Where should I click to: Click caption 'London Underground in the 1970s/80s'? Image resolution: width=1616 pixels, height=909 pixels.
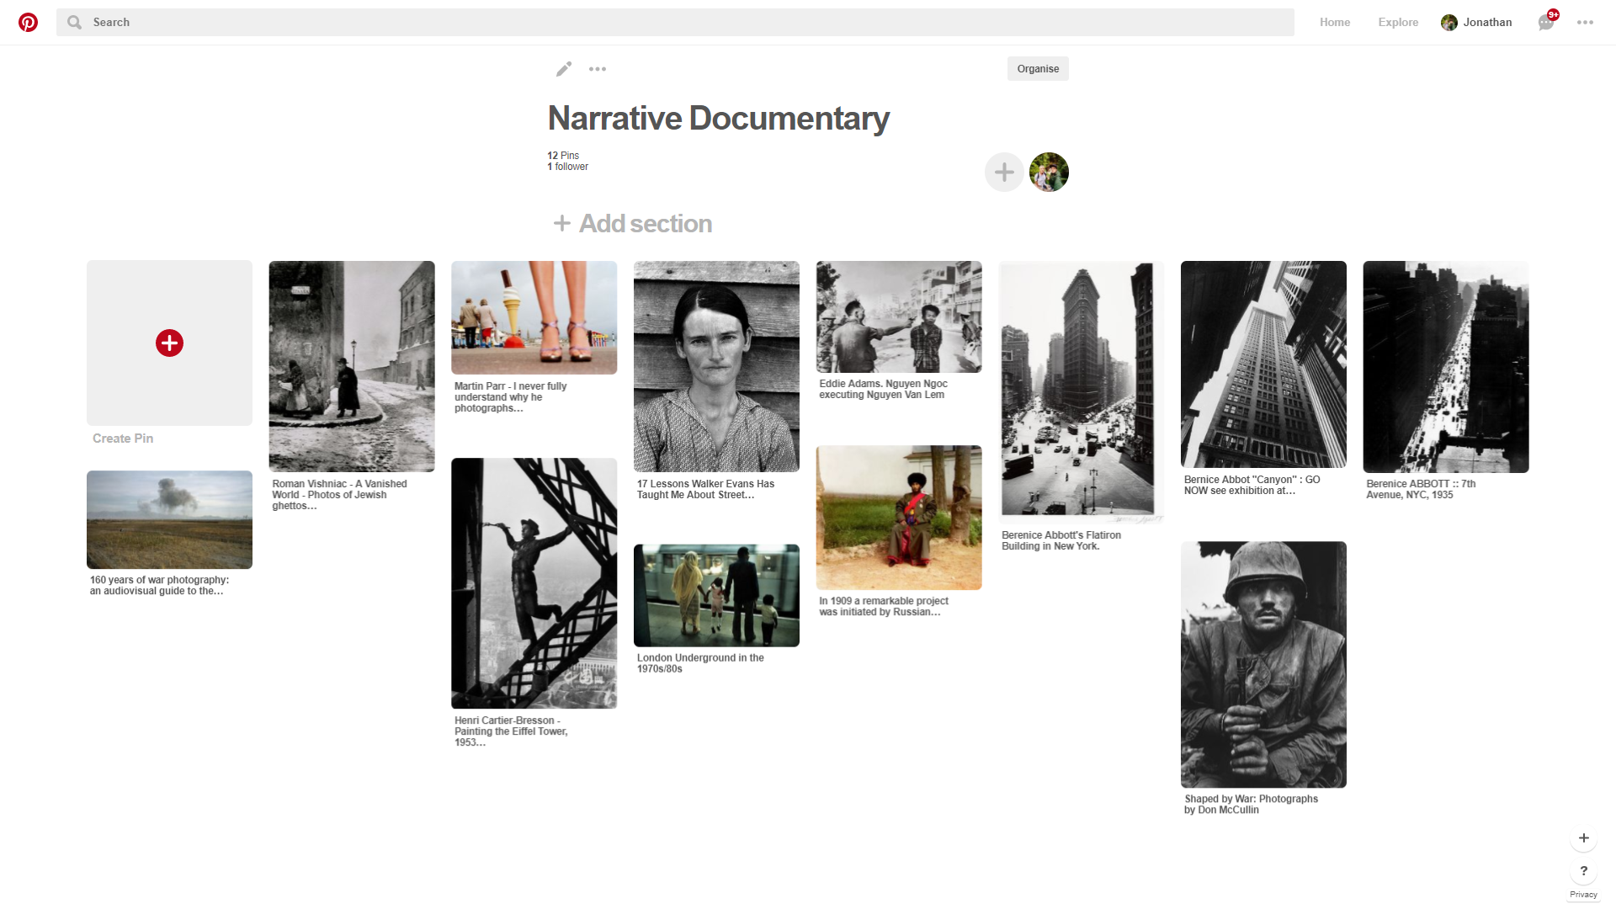coord(700,663)
